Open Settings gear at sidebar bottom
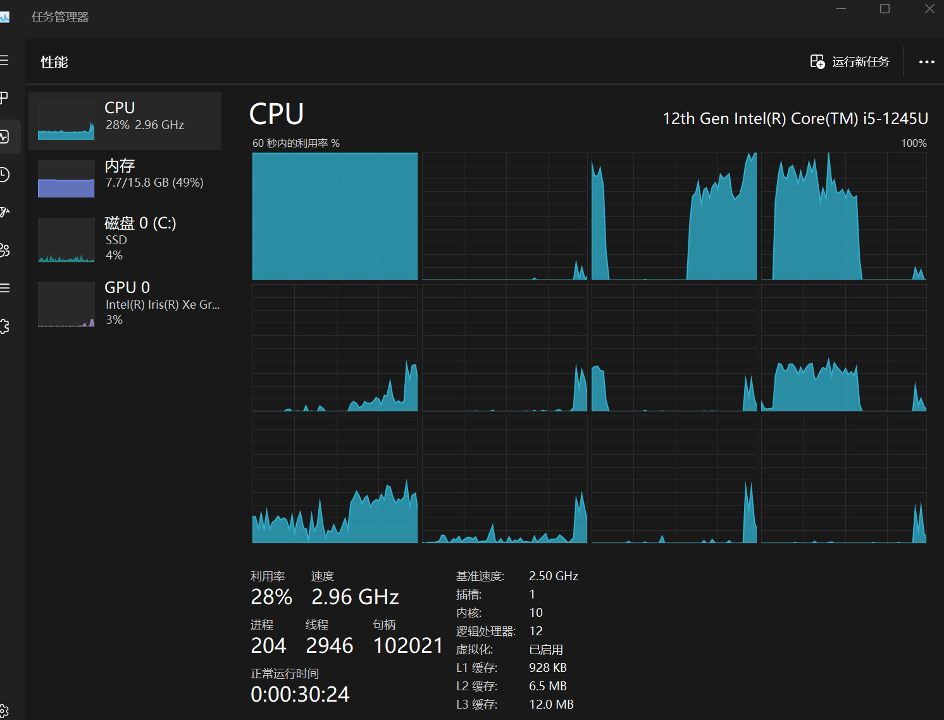The image size is (944, 720). [4, 711]
